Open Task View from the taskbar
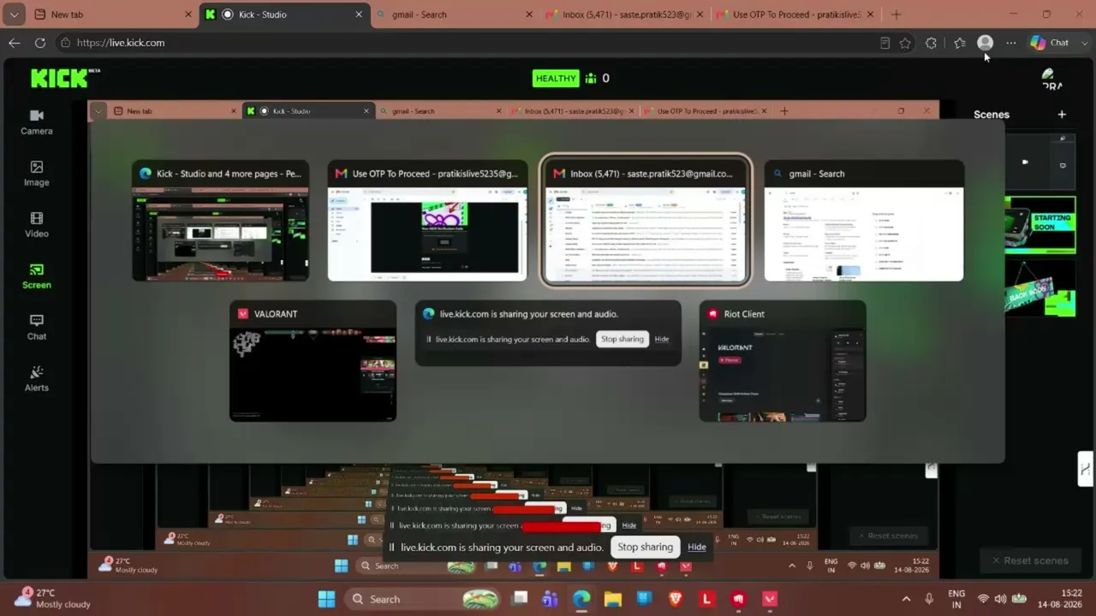Image resolution: width=1096 pixels, height=616 pixels. click(x=520, y=599)
